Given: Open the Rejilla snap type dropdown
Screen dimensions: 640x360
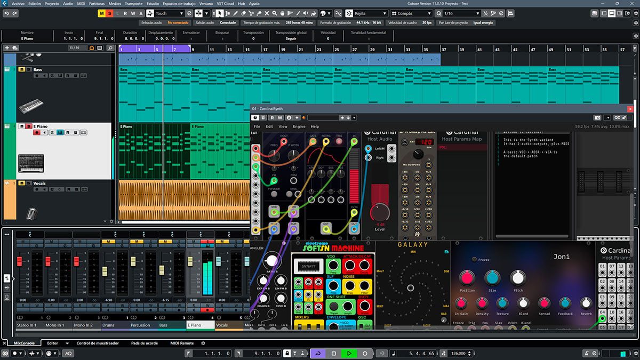Looking at the screenshot, I should click(370, 13).
